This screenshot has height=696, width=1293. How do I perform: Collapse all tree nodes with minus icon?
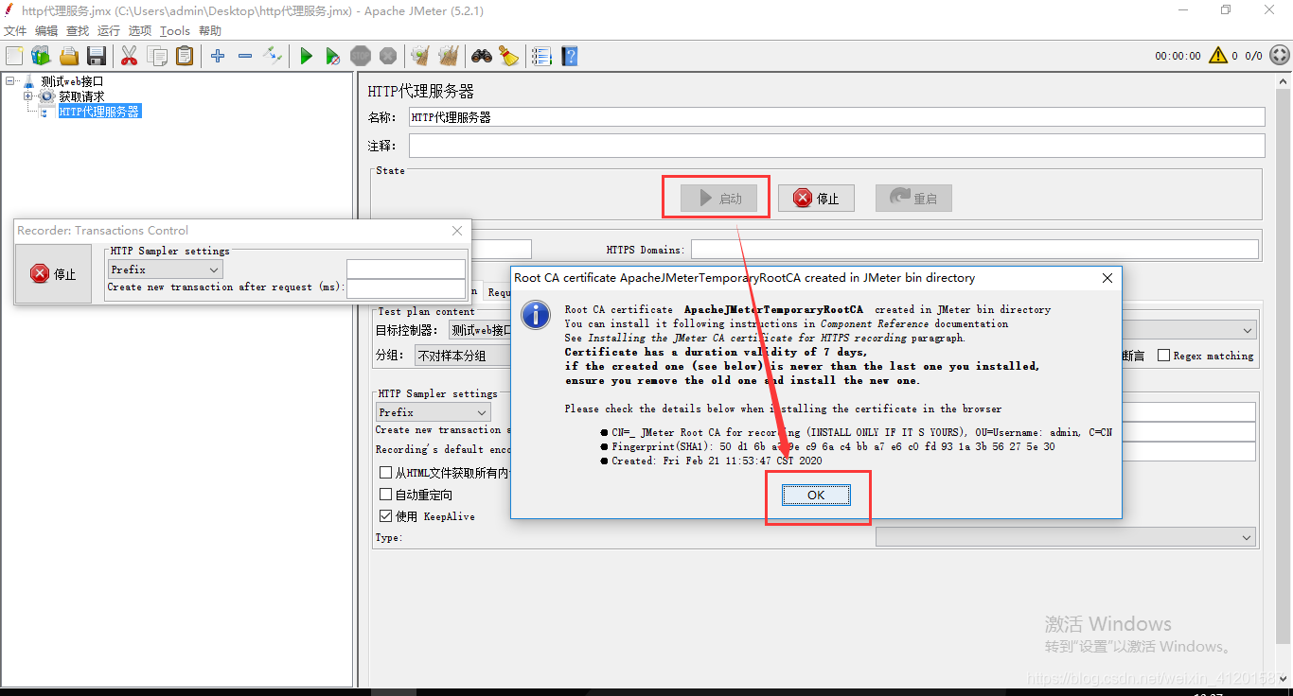[x=245, y=56]
